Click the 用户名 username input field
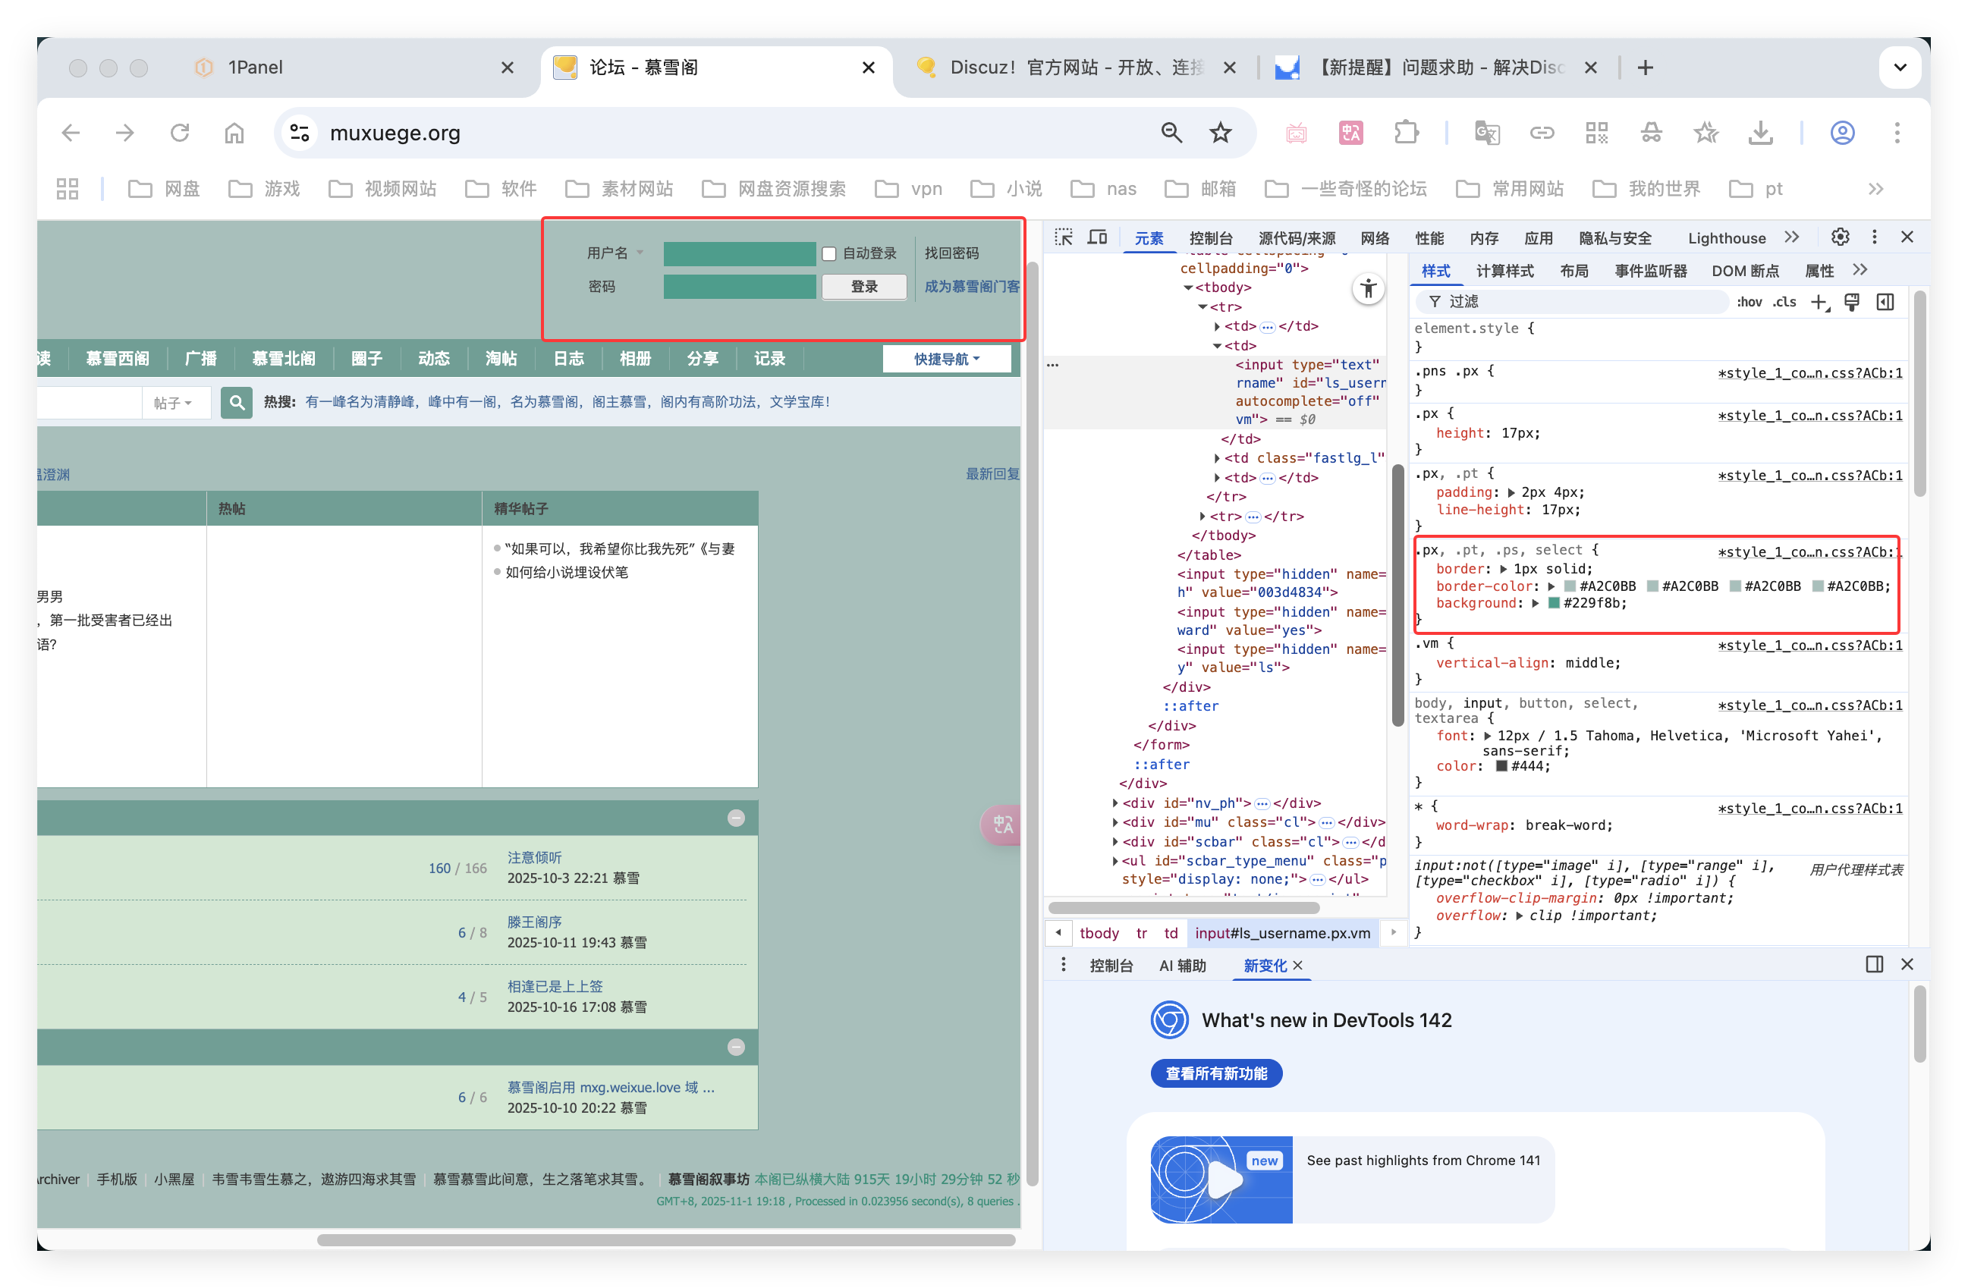This screenshot has width=1968, height=1288. click(x=740, y=254)
